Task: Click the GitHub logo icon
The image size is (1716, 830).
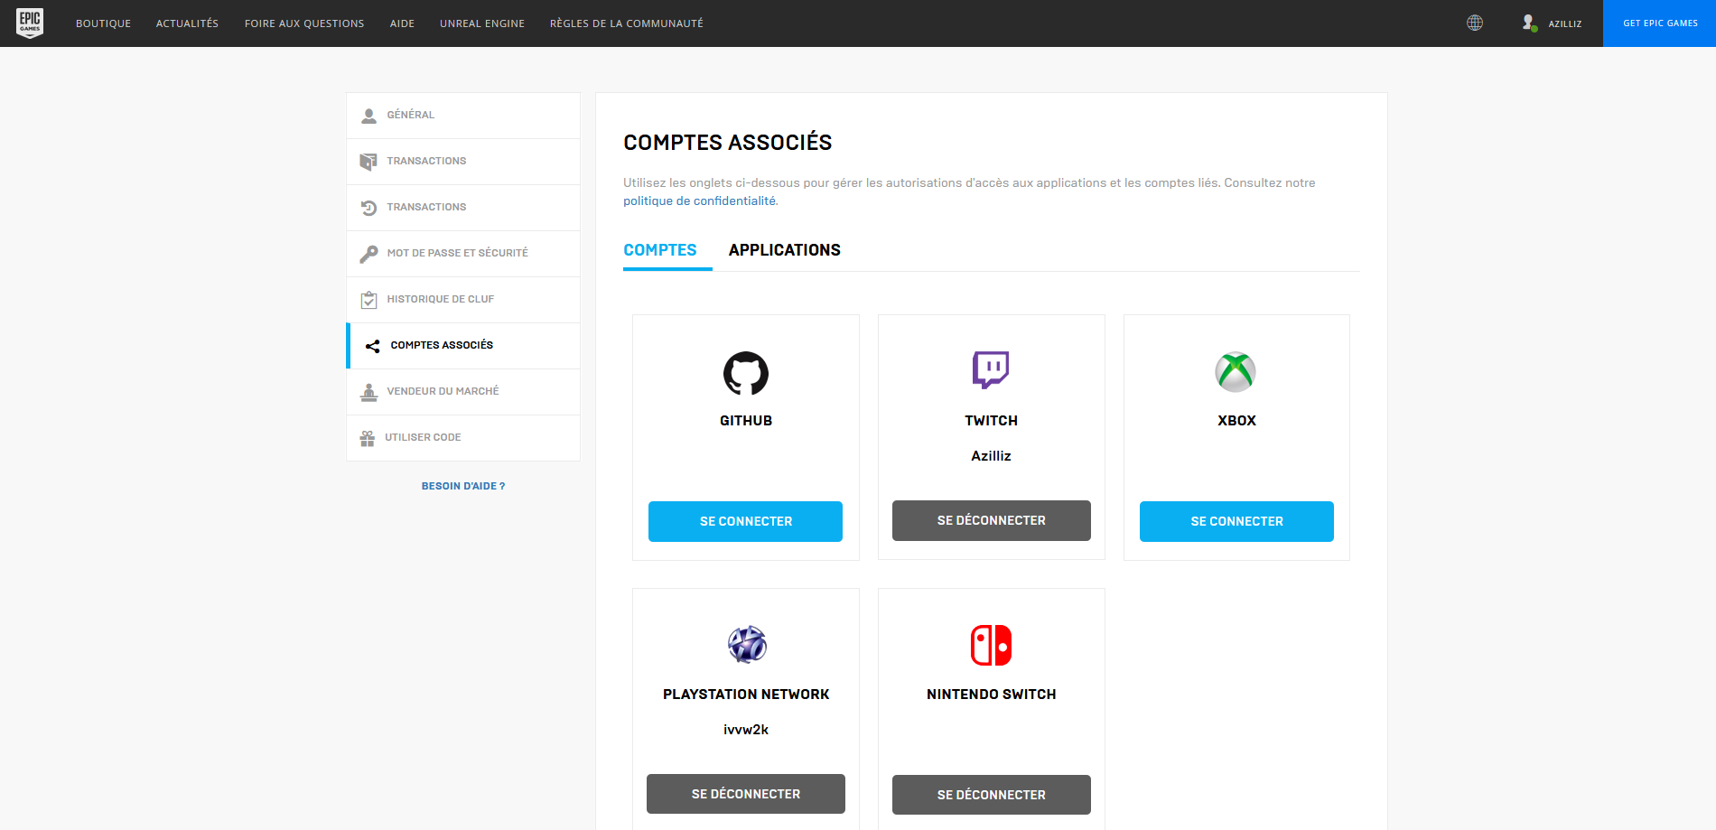Action: 745,373
